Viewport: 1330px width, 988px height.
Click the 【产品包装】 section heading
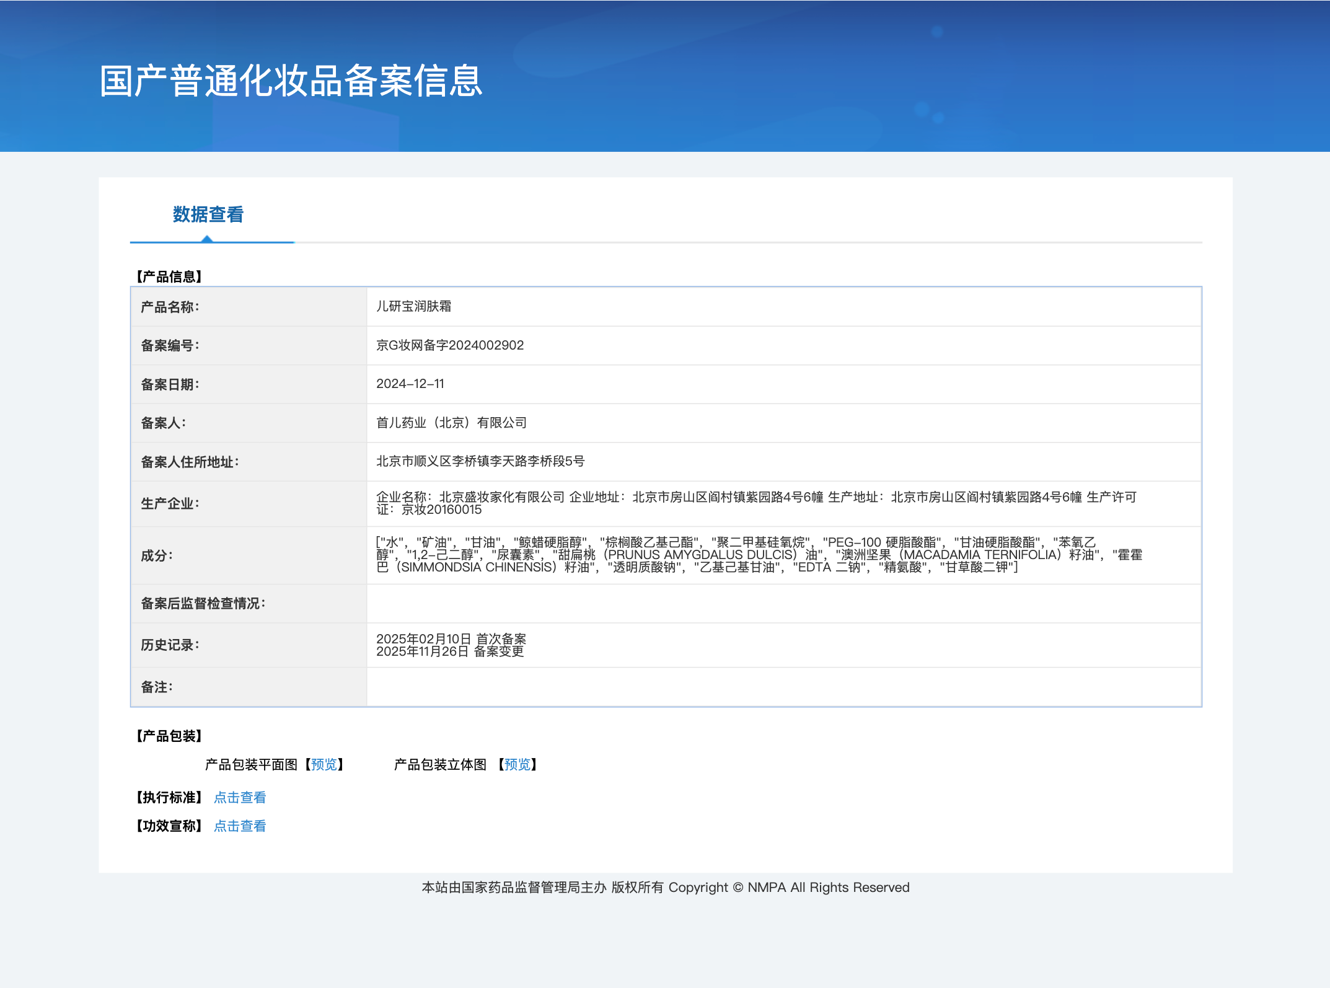pos(169,736)
